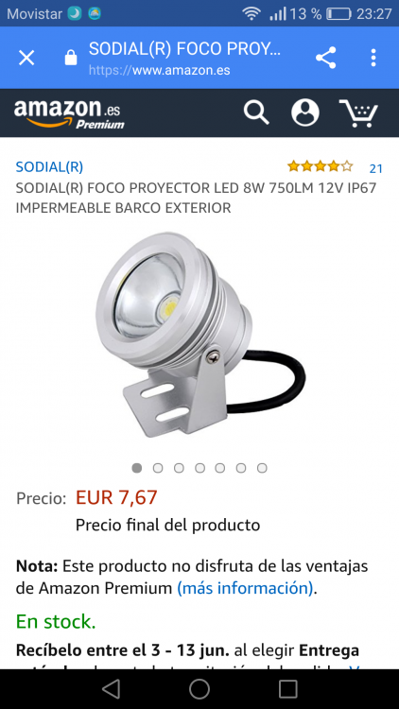The width and height of the screenshot is (399, 709).
Task: Tap Android back navigation button
Action: [x=111, y=689]
